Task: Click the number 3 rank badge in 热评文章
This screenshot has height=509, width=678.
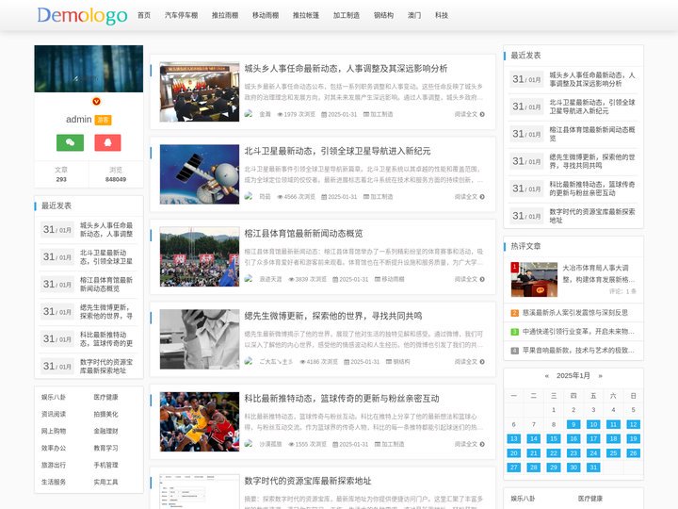Action: [514, 332]
